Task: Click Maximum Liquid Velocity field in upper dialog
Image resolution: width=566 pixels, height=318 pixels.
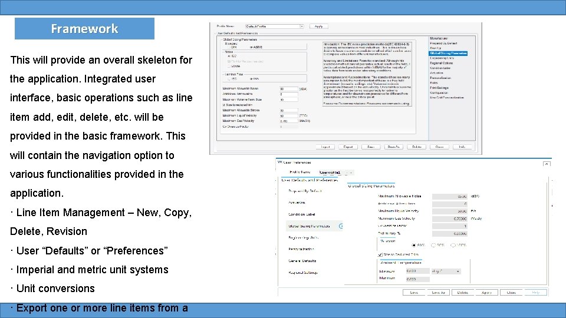Action: (x=289, y=116)
